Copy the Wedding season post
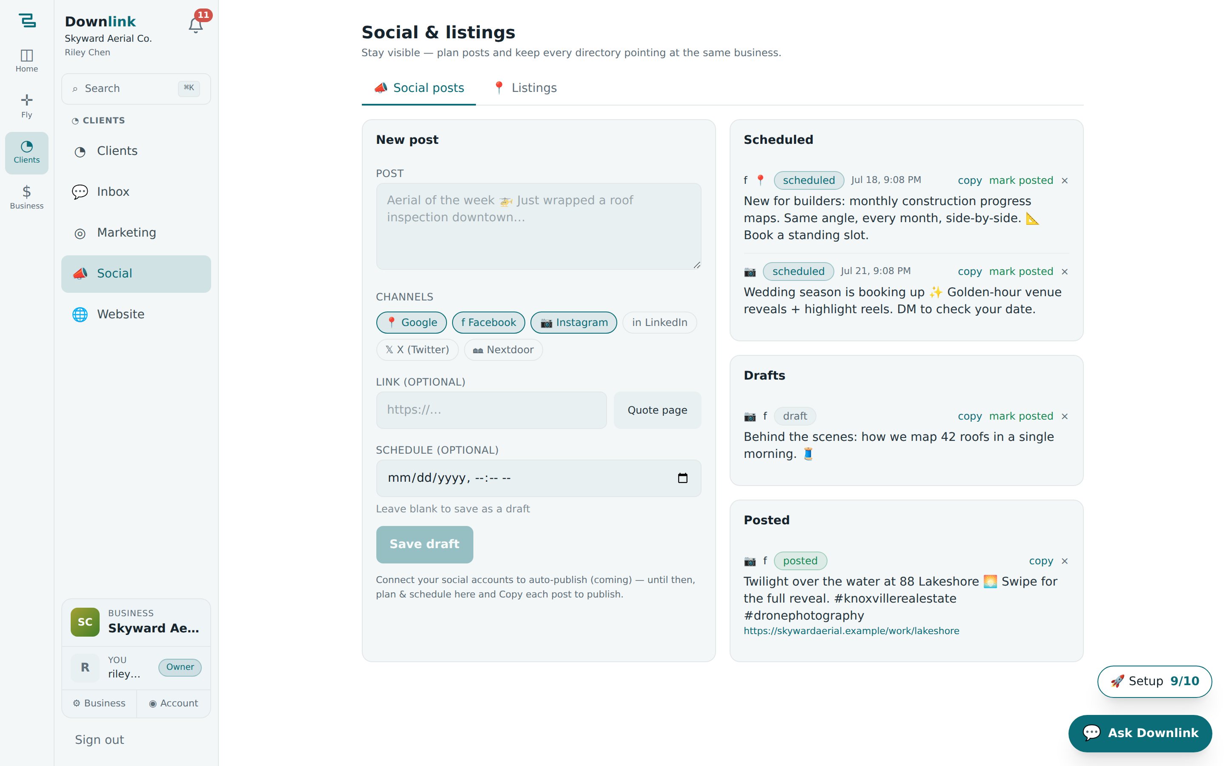 (x=970, y=272)
